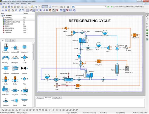Screen dimensions: 149x114
Task: Open the File menu
Action: [4, 4]
